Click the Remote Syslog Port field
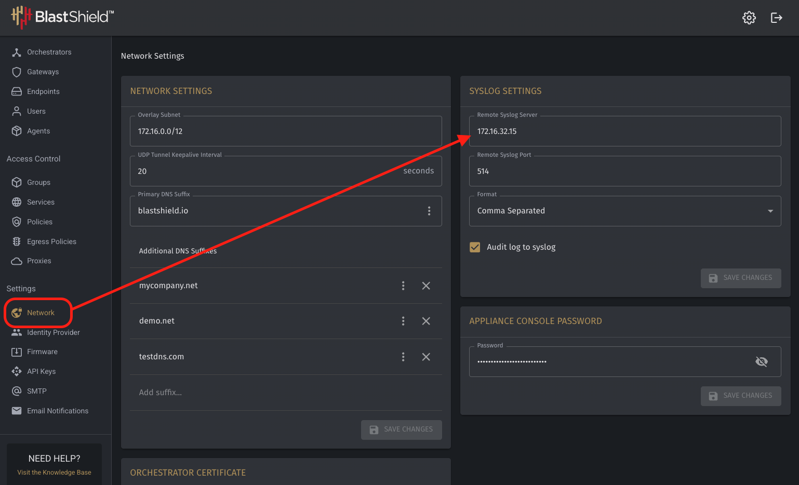 tap(625, 171)
